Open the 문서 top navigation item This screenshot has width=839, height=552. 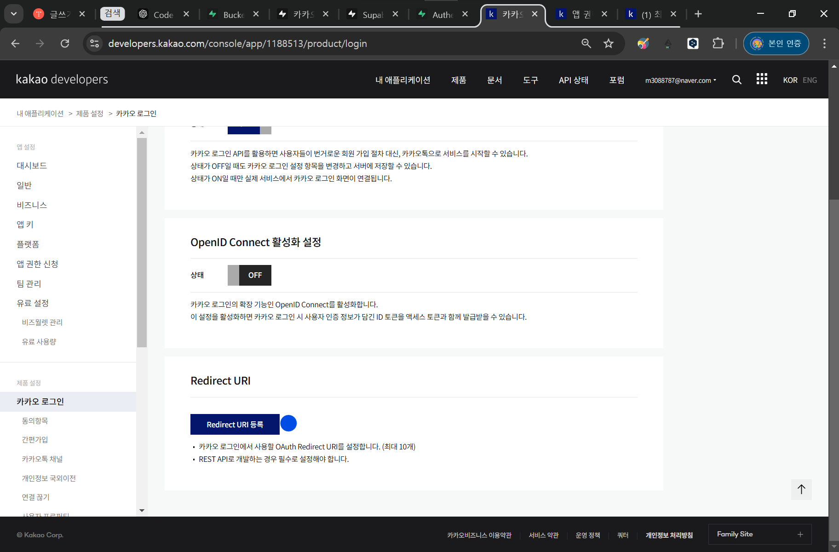click(494, 80)
